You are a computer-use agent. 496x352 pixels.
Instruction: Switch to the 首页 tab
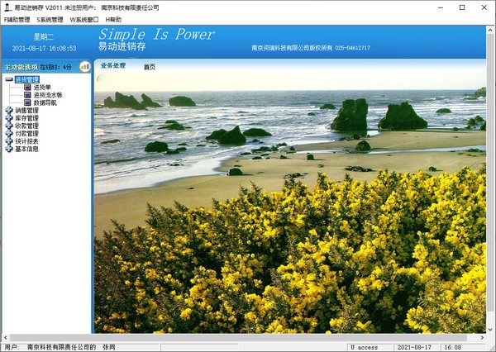[x=149, y=67]
